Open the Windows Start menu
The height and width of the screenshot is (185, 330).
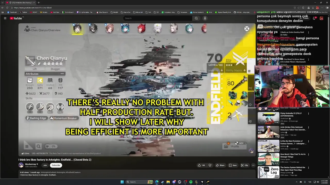[122, 182]
